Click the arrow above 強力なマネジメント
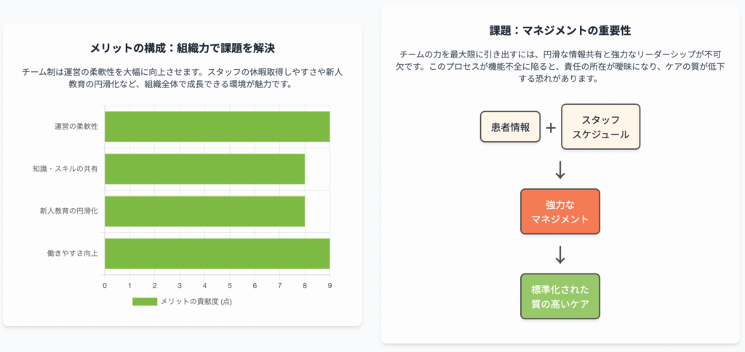Image resolution: width=745 pixels, height=352 pixels. [560, 170]
